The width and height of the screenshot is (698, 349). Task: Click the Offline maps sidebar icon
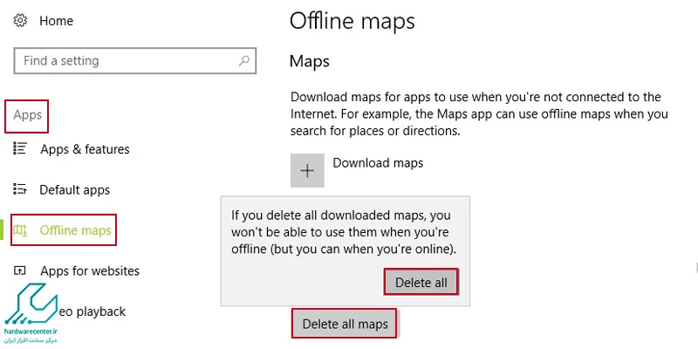point(20,230)
